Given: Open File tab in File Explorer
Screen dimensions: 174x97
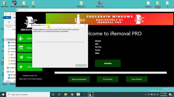Looking at the screenshot, I should click(7, 18).
